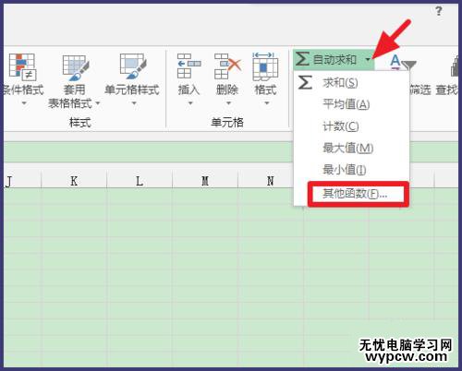Expand the Conditional Formatting dropdown arrow
This screenshot has width=462, height=371.
(24, 103)
